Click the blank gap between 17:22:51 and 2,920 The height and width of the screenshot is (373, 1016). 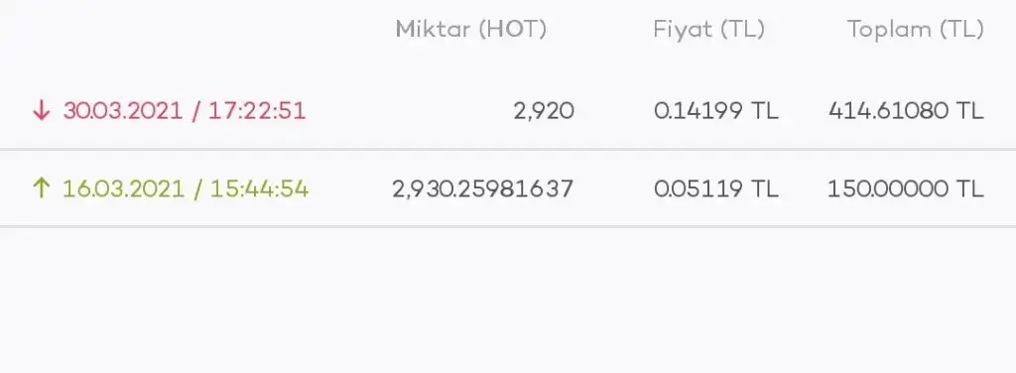coord(409,111)
